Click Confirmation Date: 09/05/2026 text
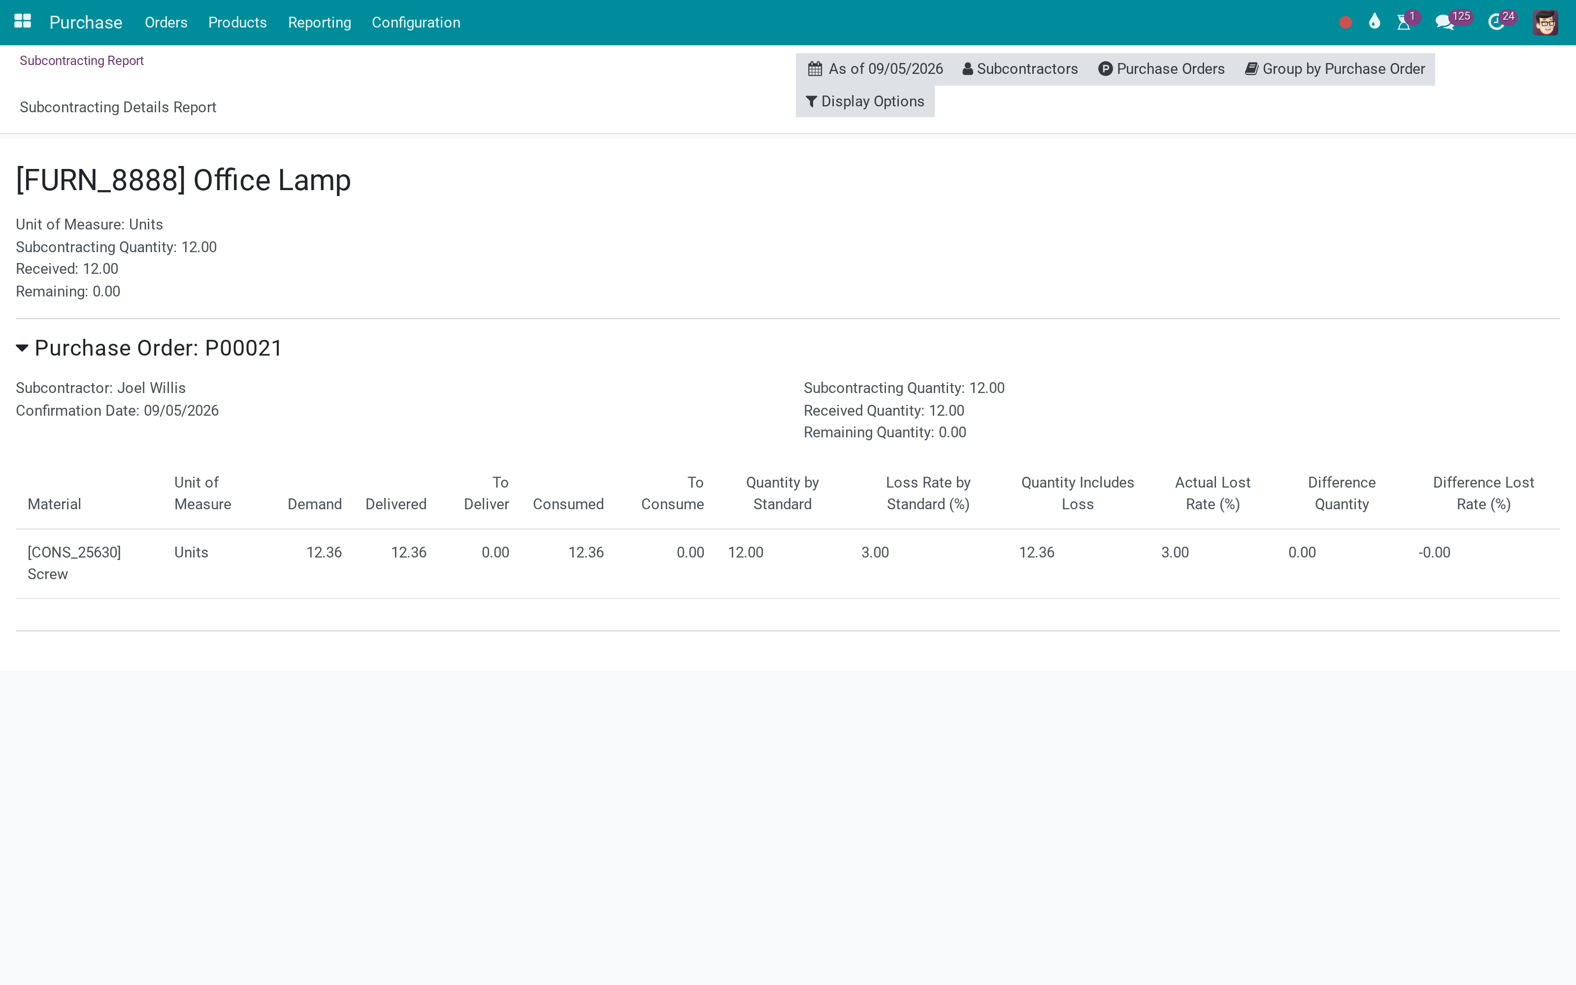 [x=117, y=411]
